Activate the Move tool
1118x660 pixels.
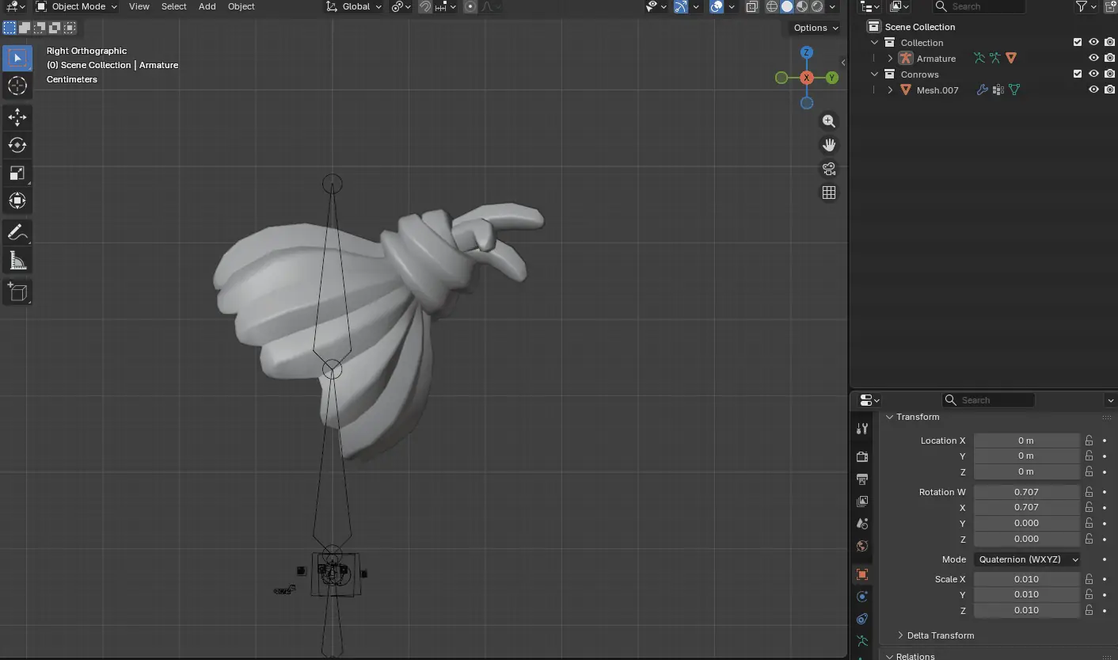tap(17, 117)
